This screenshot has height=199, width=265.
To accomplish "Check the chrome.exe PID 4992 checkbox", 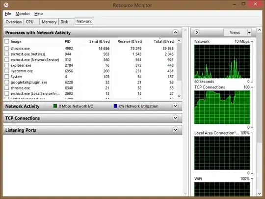I will pyautogui.click(x=7, y=48).
